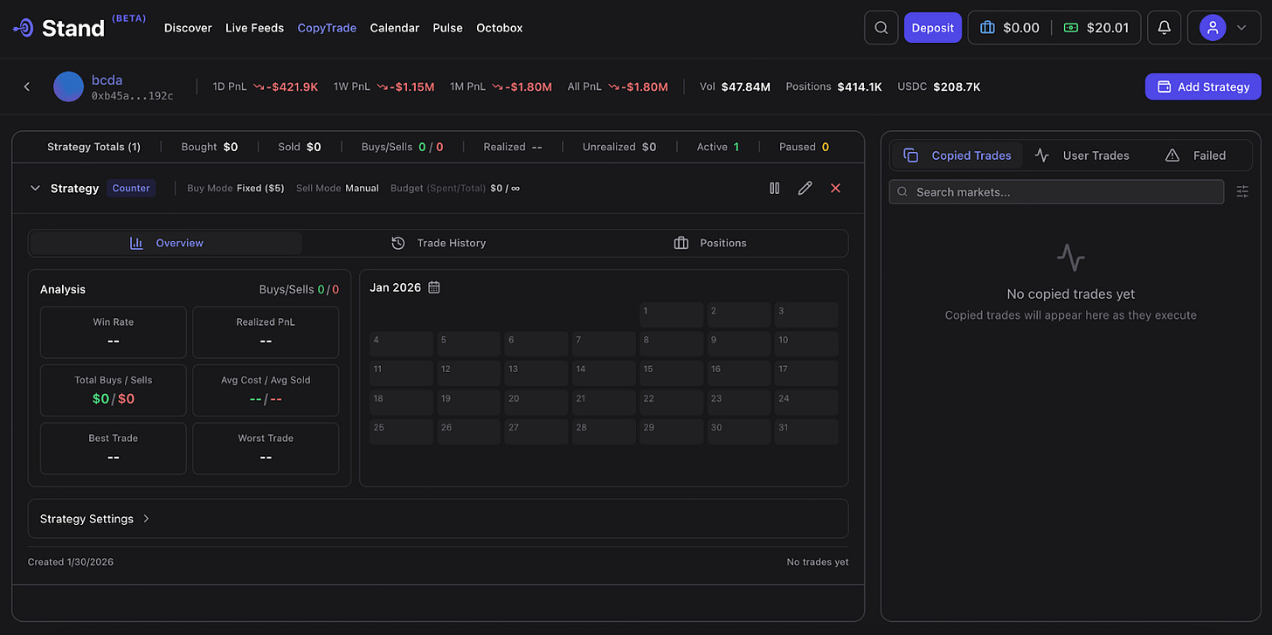The image size is (1272, 635).
Task: Open Octobox from top navigation
Action: [500, 28]
